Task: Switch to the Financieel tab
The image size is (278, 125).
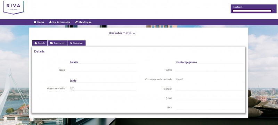Action: 77,43
